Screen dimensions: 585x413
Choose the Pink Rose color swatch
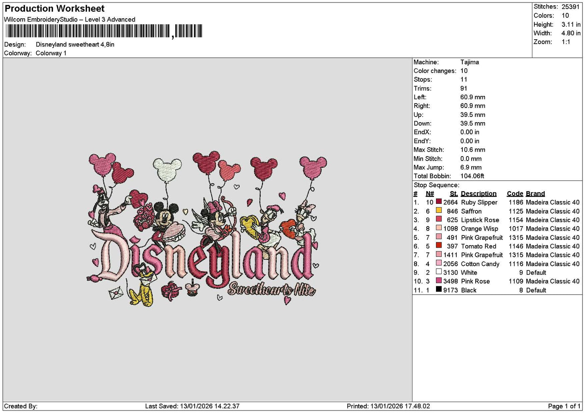438,281
